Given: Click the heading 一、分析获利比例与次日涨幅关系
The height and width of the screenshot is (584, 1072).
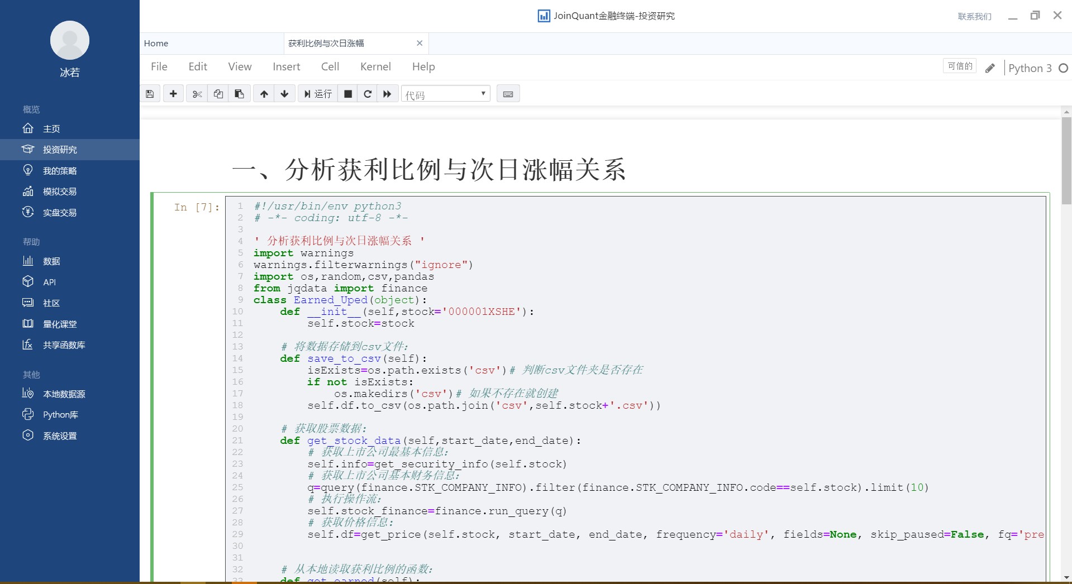Looking at the screenshot, I should pos(428,170).
